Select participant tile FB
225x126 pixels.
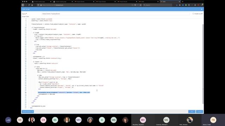213,120
